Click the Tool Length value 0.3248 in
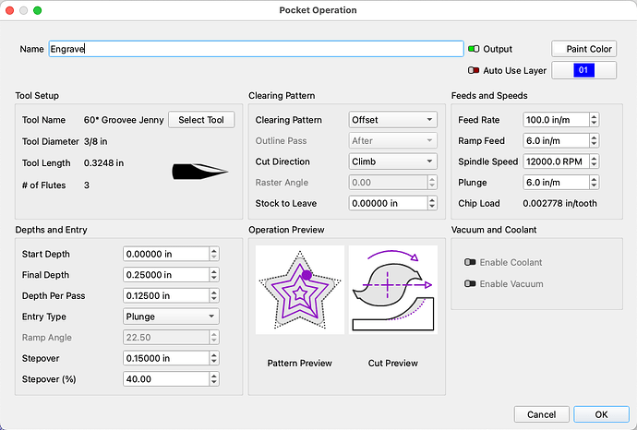 [103, 162]
